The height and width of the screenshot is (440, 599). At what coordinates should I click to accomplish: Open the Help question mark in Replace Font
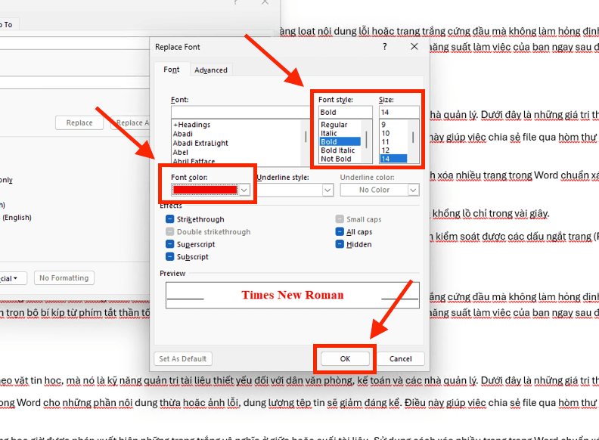pos(385,47)
